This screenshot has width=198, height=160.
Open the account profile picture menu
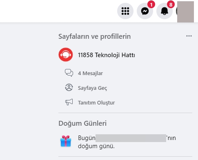click(185, 12)
